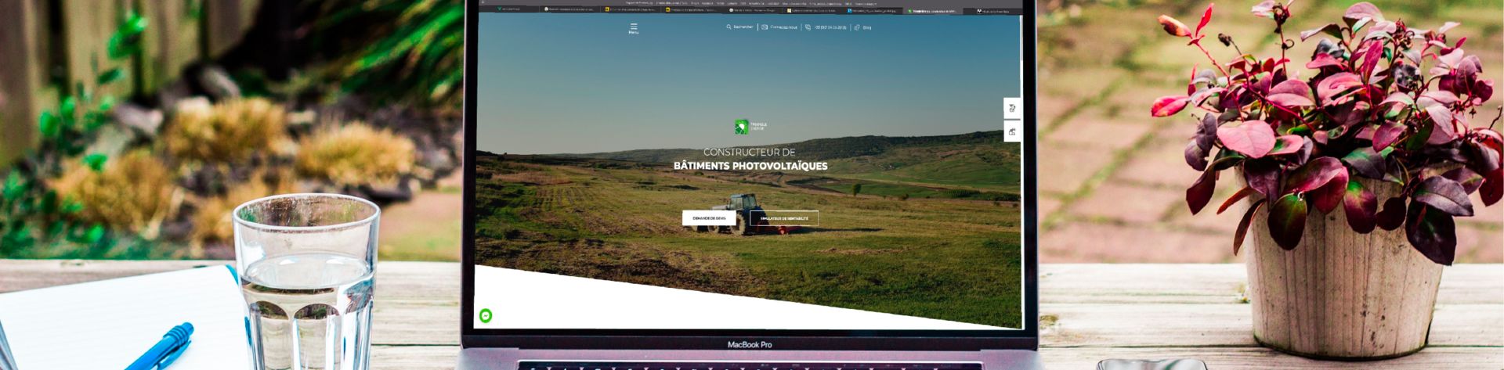Viewport: 1504px width, 370px height.
Task: Click the lower white side widget icon
Action: click(x=1012, y=131)
